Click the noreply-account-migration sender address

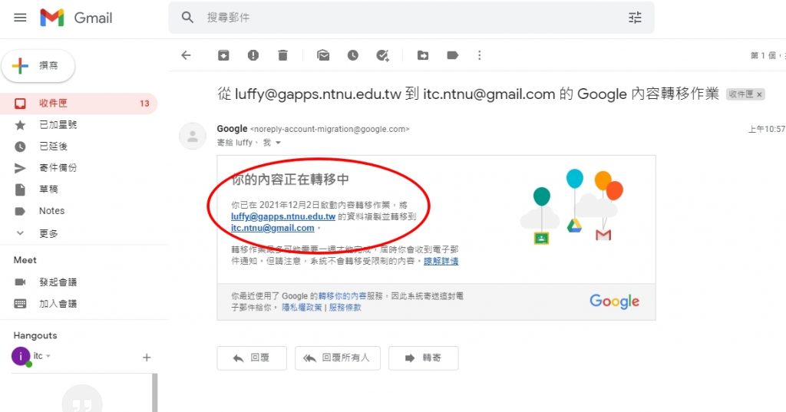329,130
